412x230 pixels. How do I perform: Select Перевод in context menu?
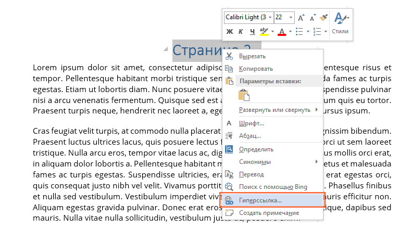(x=272, y=174)
